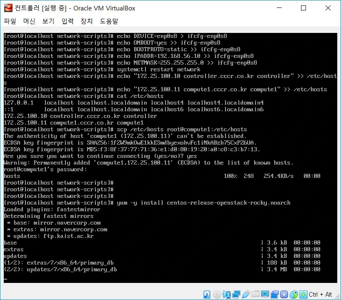Click the 'echo DEVICE=enp0s8' command line
This screenshot has height=300, width=341.
(115, 36)
